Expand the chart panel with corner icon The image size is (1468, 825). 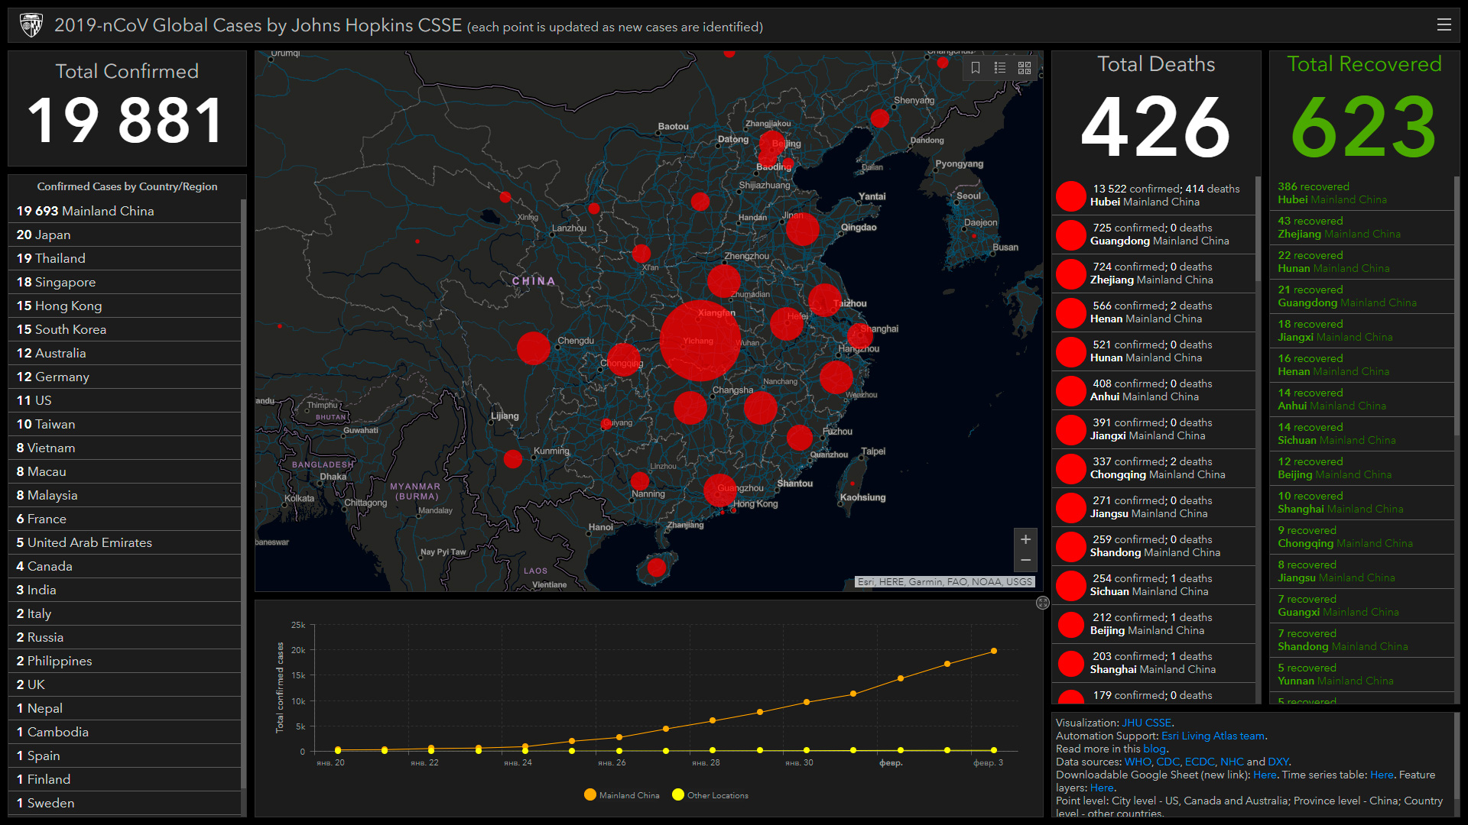click(1042, 603)
